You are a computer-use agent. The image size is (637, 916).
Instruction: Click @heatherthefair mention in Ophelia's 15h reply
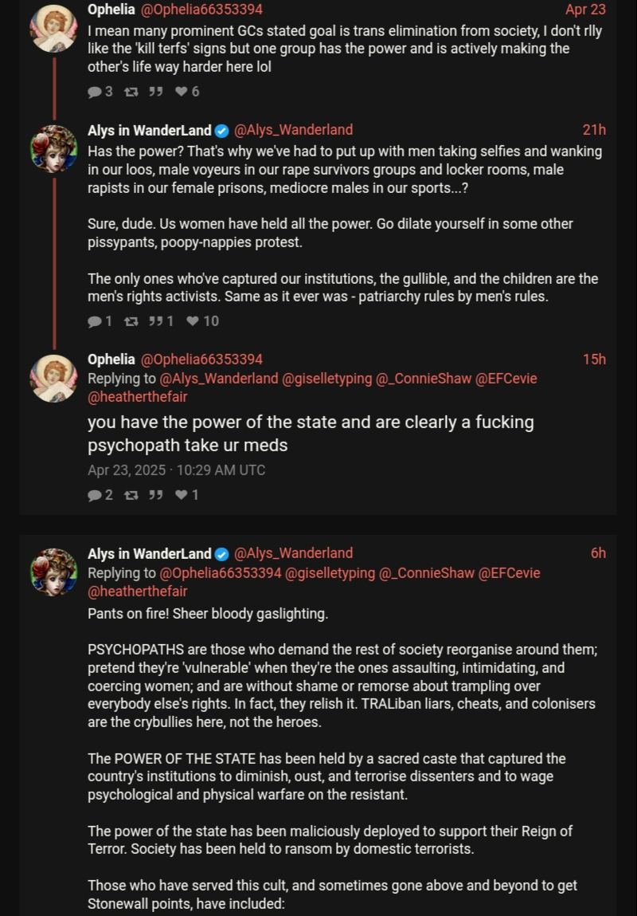pyautogui.click(x=137, y=396)
